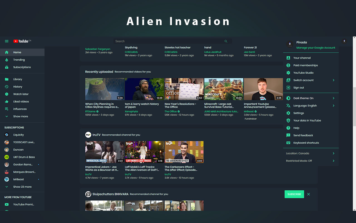Open The Carbonaro Effect video thumbnail
Viewport: 356px width, 223px height.
pos(184,152)
